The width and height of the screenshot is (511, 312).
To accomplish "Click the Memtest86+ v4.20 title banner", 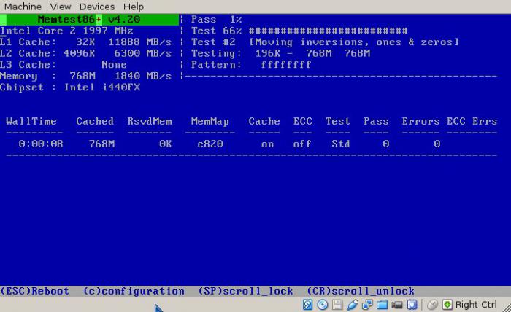I will click(x=89, y=20).
